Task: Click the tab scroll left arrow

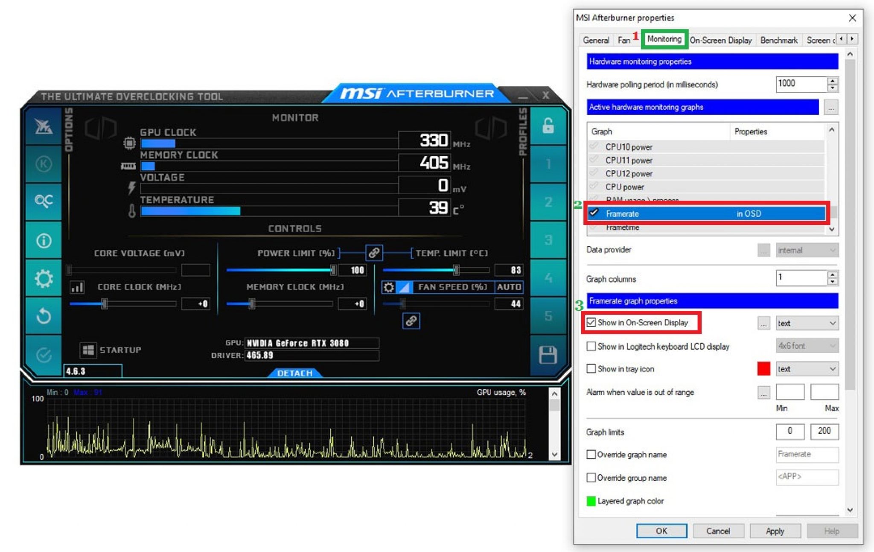Action: pos(841,39)
